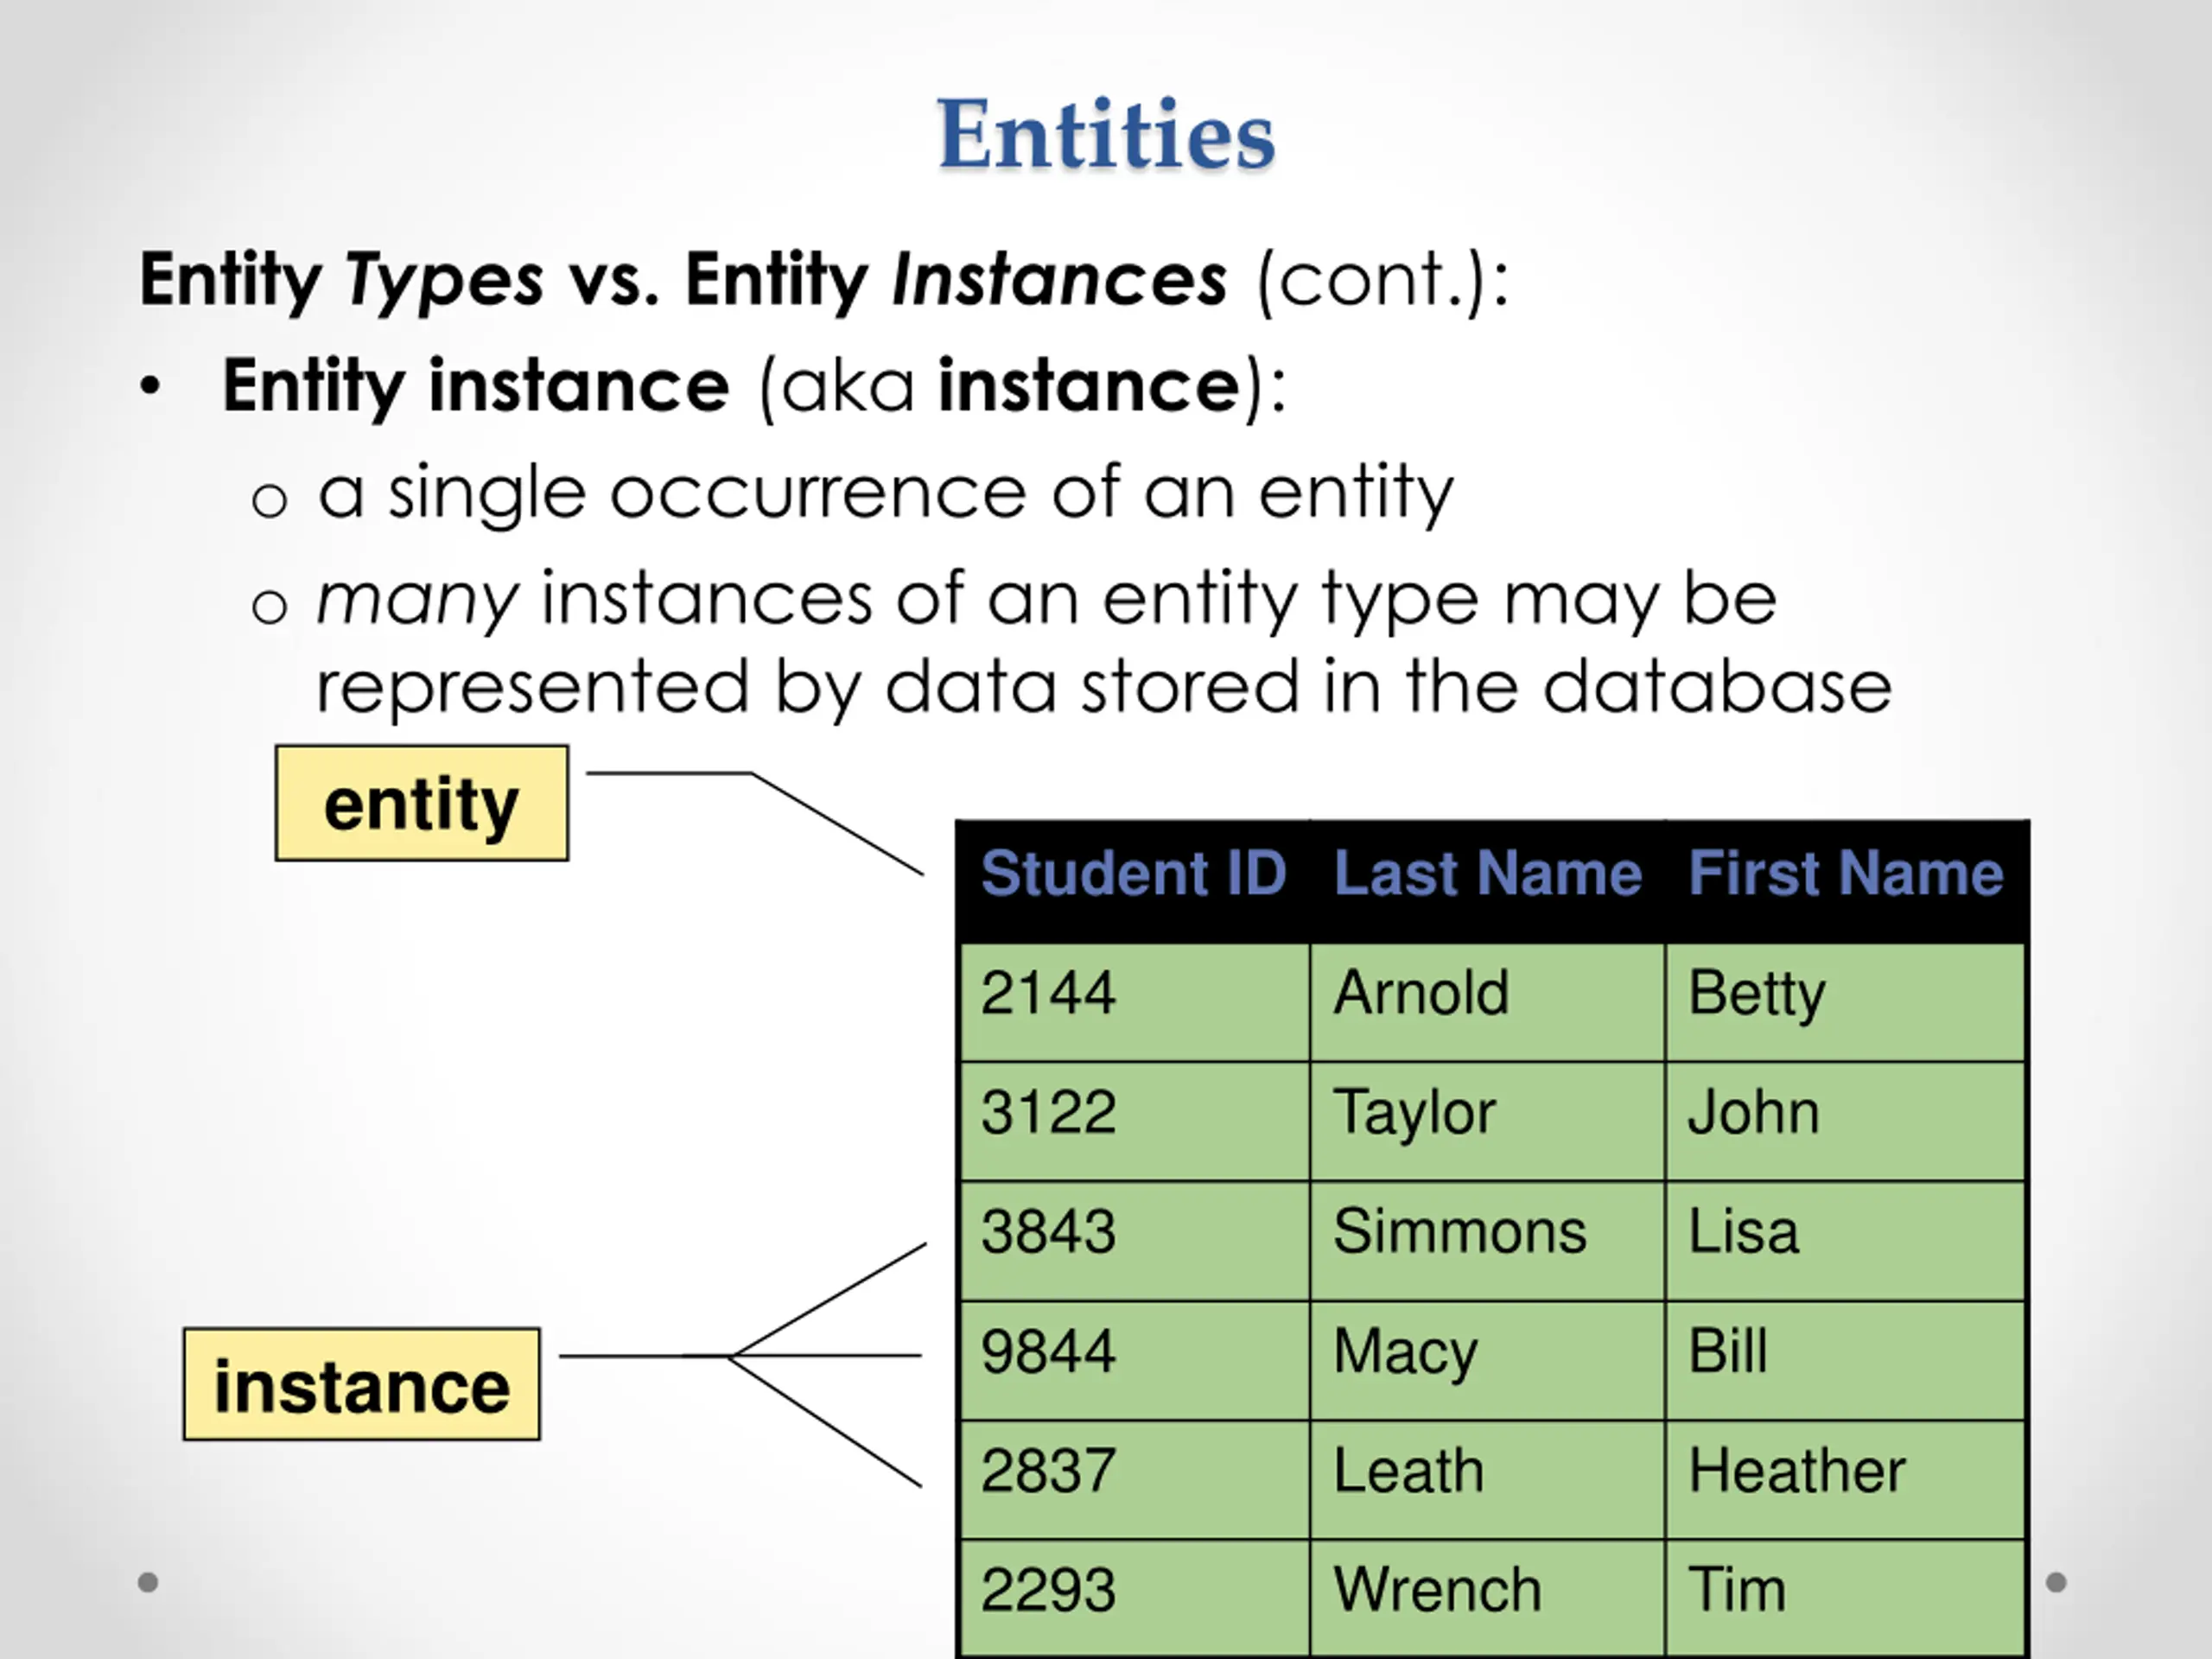
Task: Click the 'First Name' column header
Action: tap(1846, 881)
